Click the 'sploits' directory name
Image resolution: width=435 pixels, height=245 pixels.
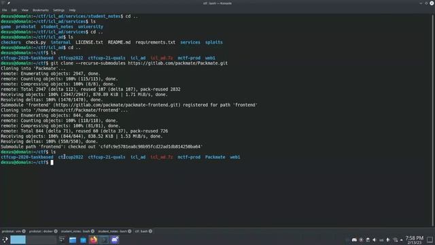click(x=213, y=42)
